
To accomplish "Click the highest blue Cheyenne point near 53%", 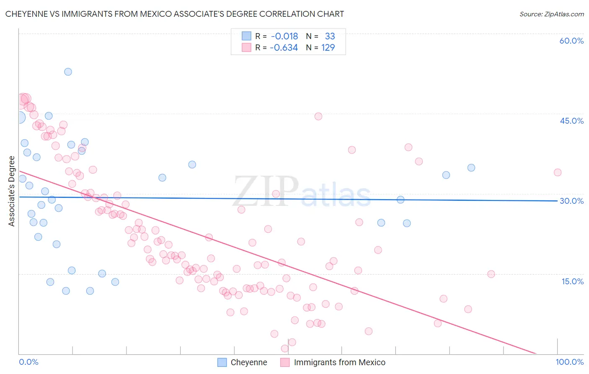I will click(x=68, y=72).
